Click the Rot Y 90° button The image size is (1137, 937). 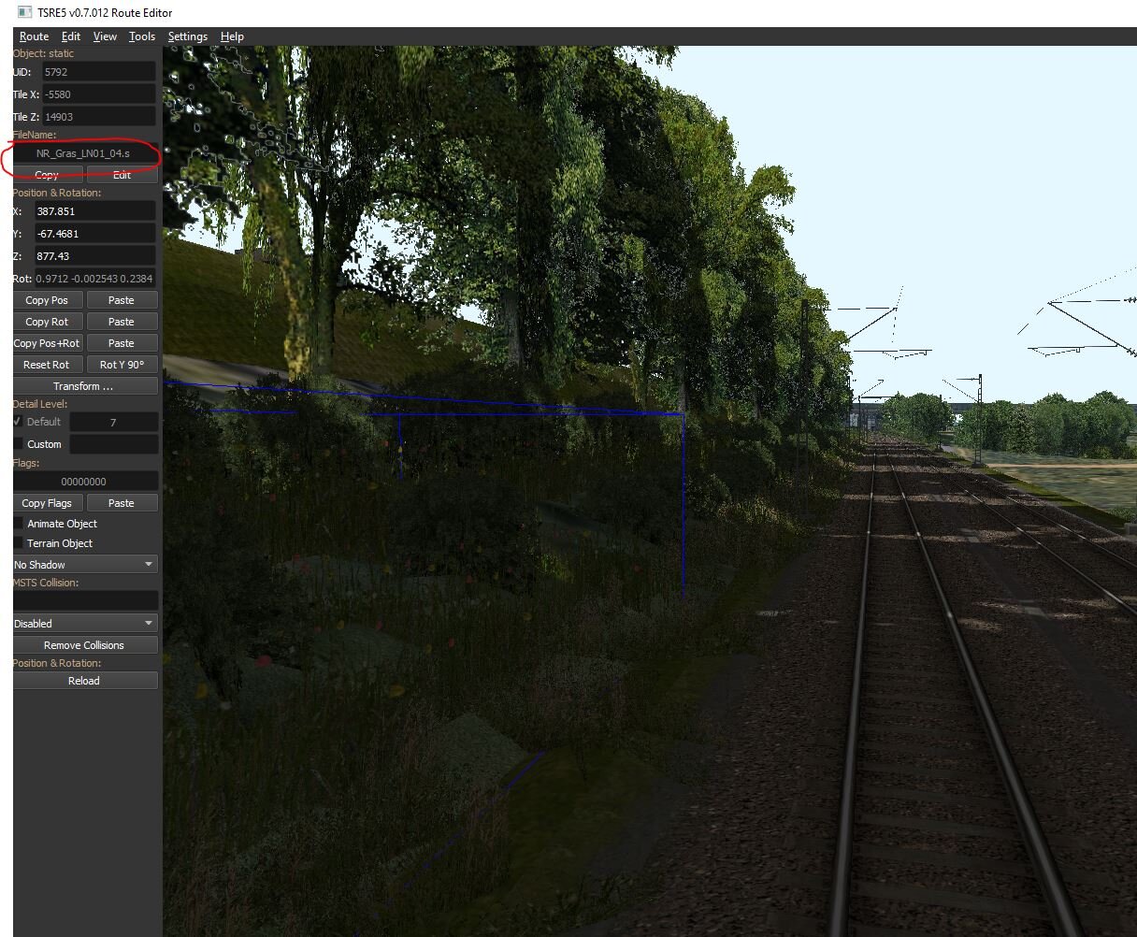pos(122,365)
